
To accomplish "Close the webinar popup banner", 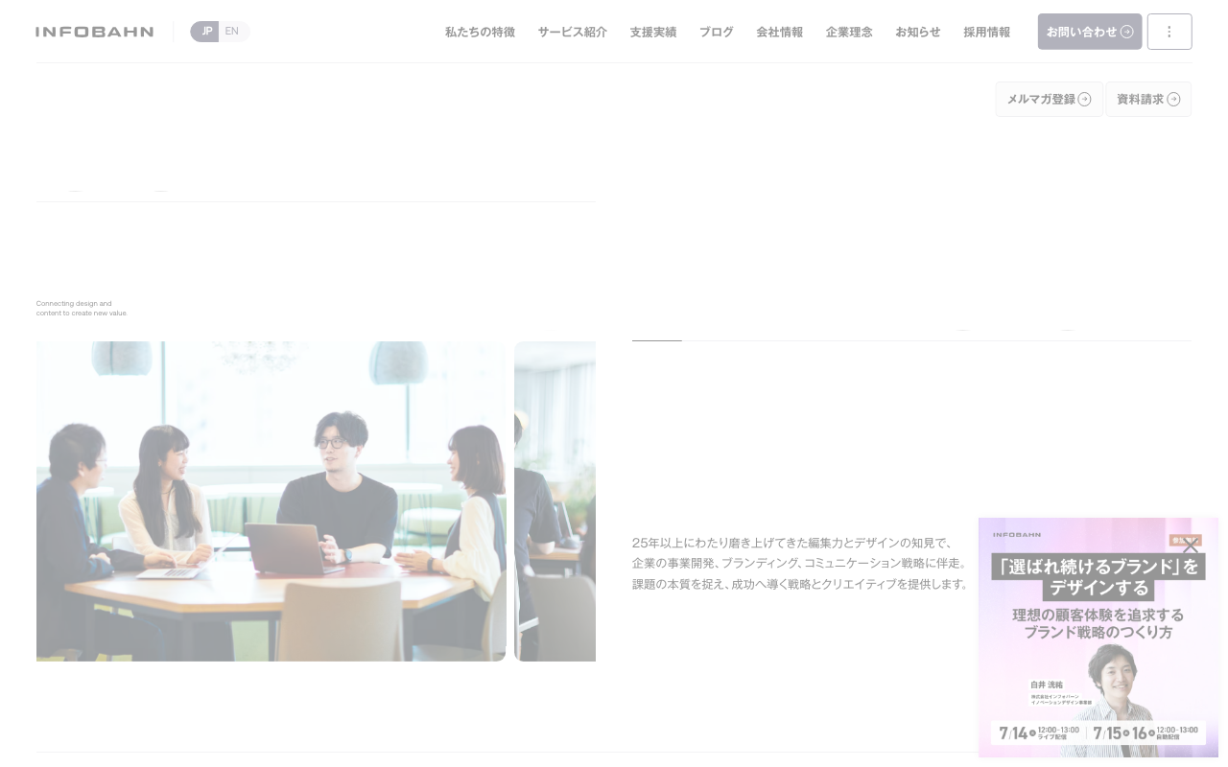I will pyautogui.click(x=1191, y=546).
